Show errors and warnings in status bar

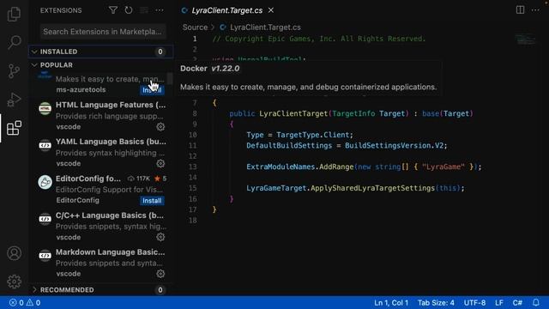[25, 302]
